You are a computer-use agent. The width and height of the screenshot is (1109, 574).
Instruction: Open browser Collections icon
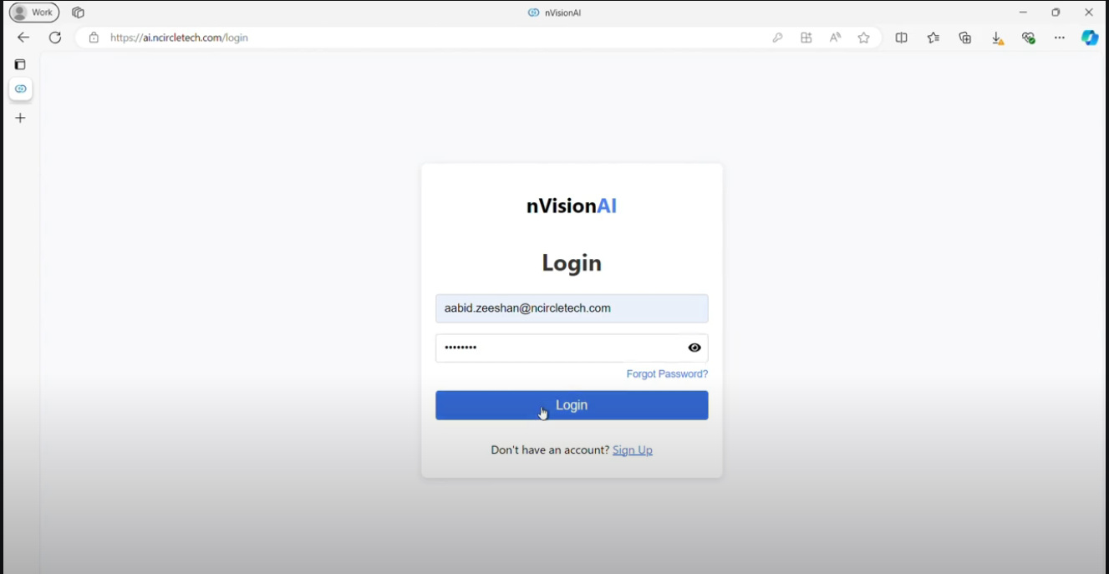coord(965,38)
